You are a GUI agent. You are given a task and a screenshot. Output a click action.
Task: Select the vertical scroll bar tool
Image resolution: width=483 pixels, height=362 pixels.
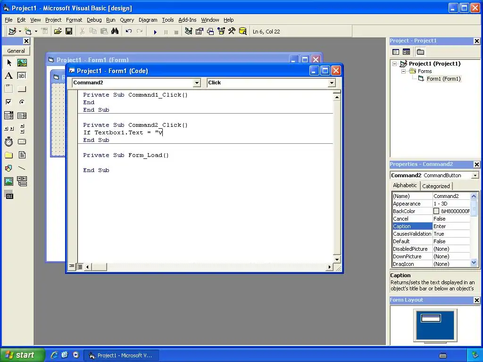click(x=22, y=129)
